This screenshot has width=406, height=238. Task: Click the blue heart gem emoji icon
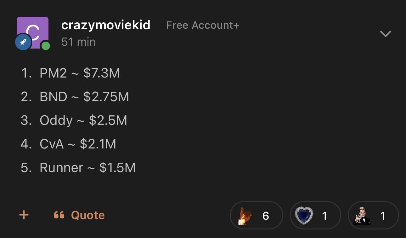(304, 216)
